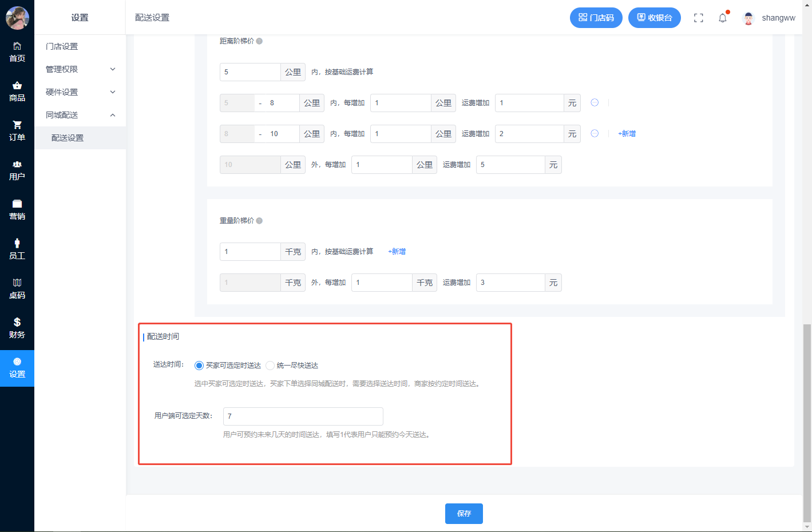Open 门店设置 menu item

click(62, 46)
